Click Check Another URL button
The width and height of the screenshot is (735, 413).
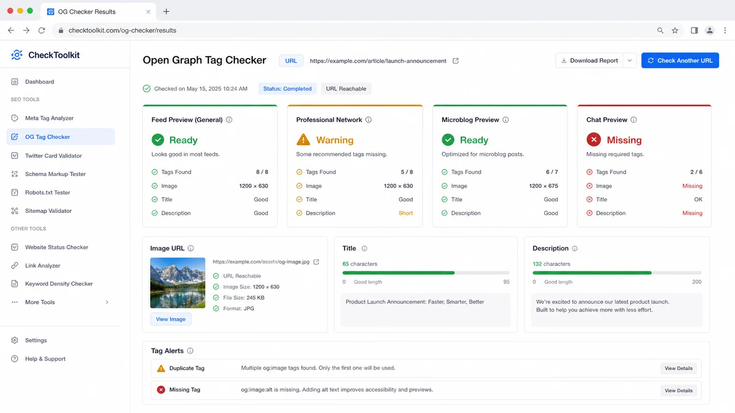click(x=680, y=61)
